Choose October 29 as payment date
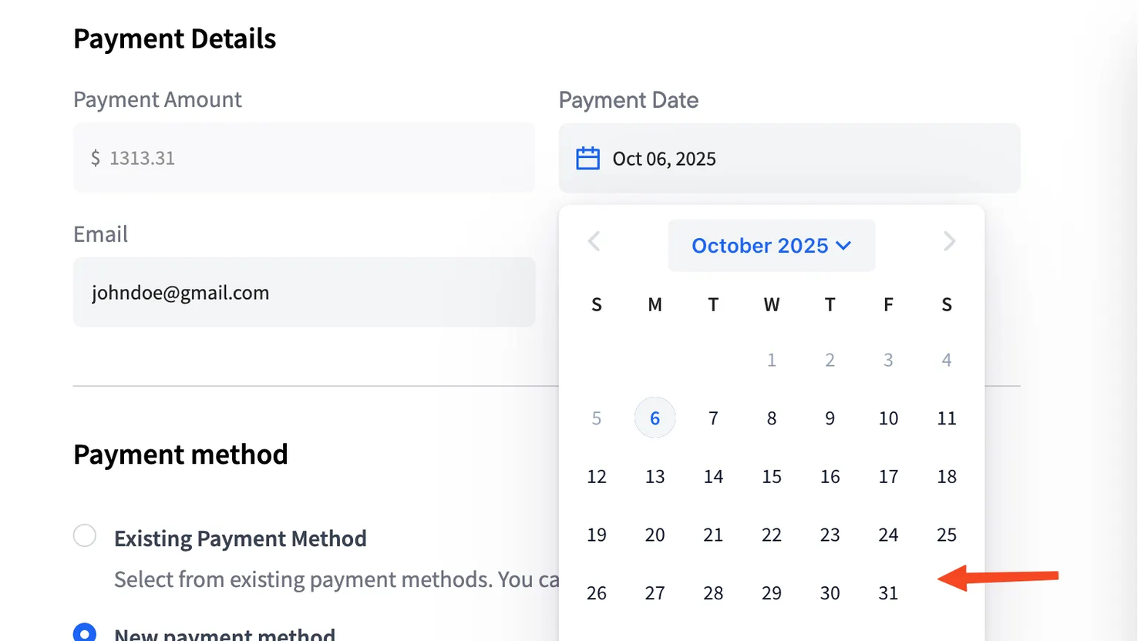Screen dimensions: 1141x641 [x=771, y=593]
